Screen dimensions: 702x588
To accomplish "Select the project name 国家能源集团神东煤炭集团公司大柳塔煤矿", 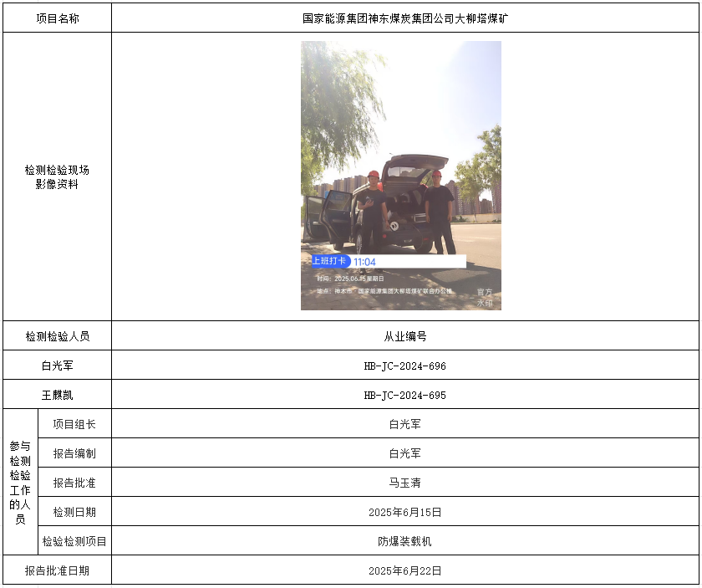I will [404, 18].
